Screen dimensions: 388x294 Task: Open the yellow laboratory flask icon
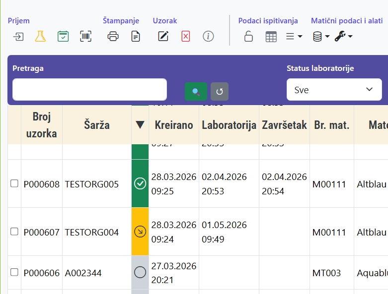pos(40,36)
